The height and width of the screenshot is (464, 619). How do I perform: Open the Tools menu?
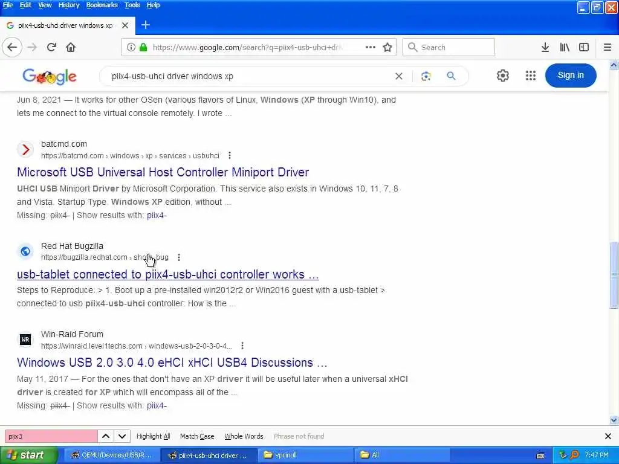[132, 5]
